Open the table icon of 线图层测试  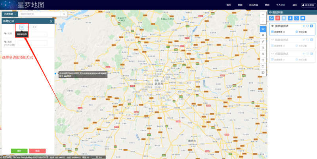[311, 40]
